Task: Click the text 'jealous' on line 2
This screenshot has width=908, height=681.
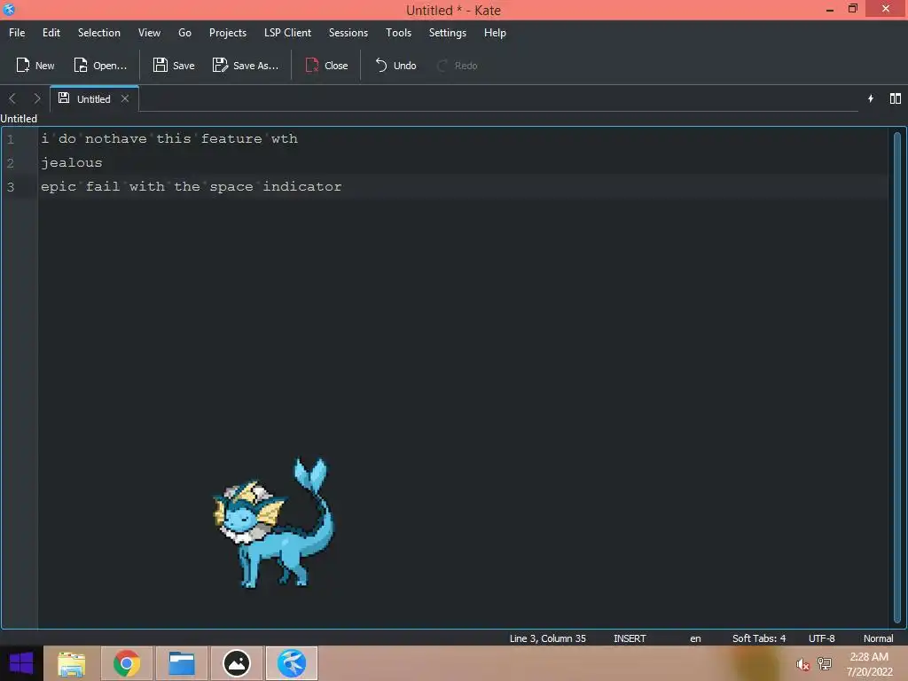Action: 71,163
